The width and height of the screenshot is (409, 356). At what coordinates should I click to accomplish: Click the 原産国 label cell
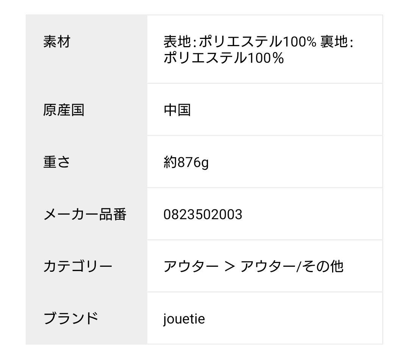click(x=86, y=110)
